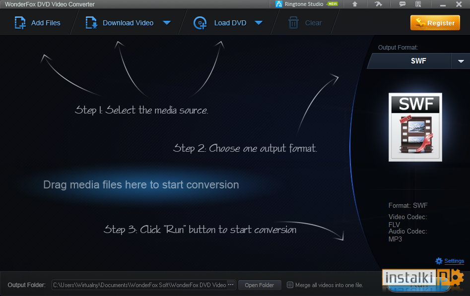Minimize the WonderFox window

tap(443, 4)
